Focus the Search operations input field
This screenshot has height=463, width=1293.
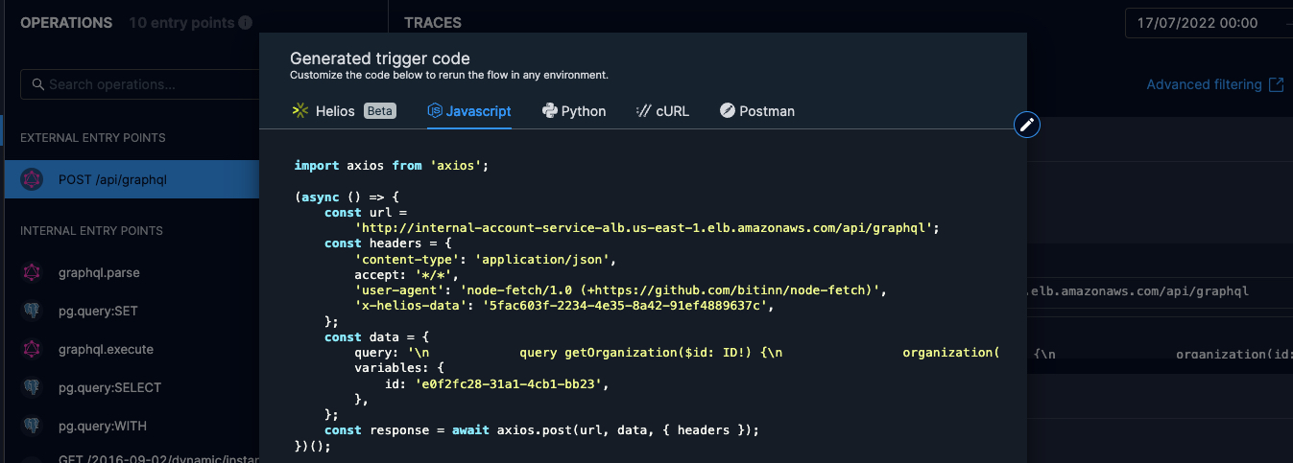140,84
